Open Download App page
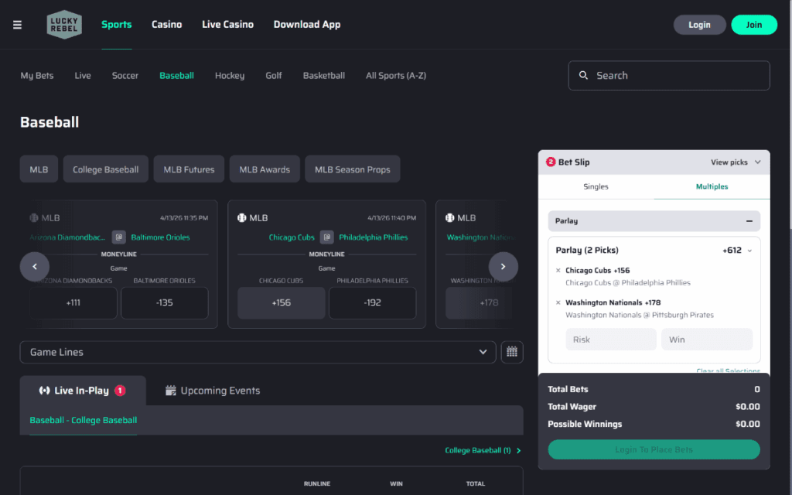This screenshot has width=792, height=495. 307,24
